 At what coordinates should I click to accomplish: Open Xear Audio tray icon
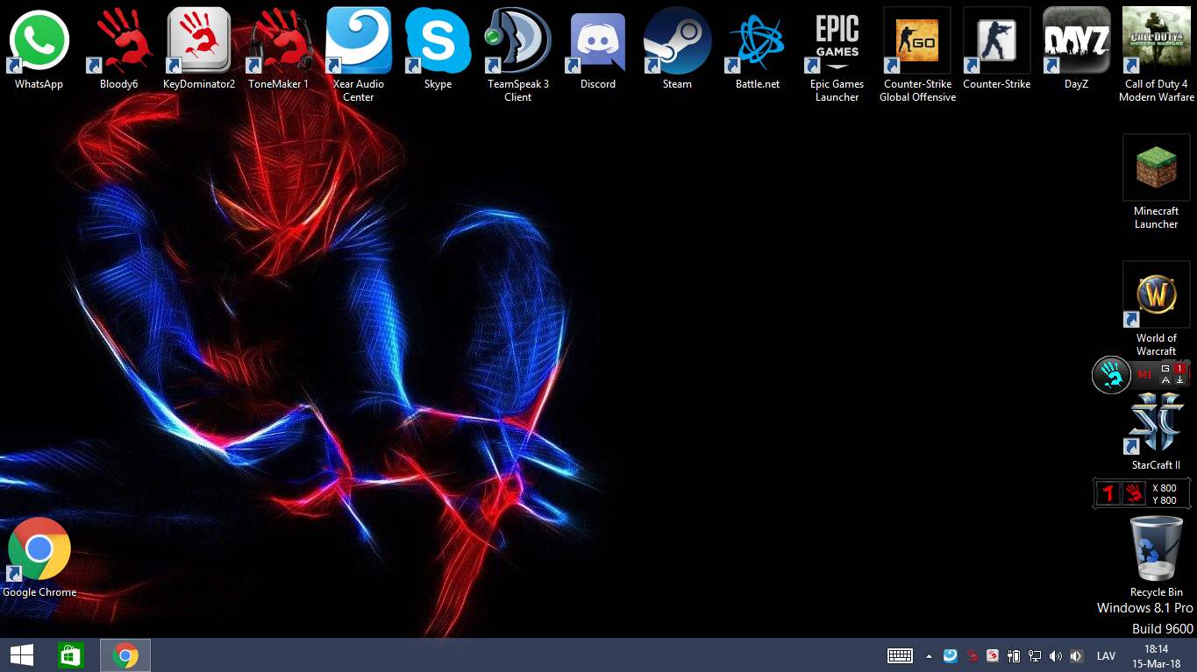point(951,655)
